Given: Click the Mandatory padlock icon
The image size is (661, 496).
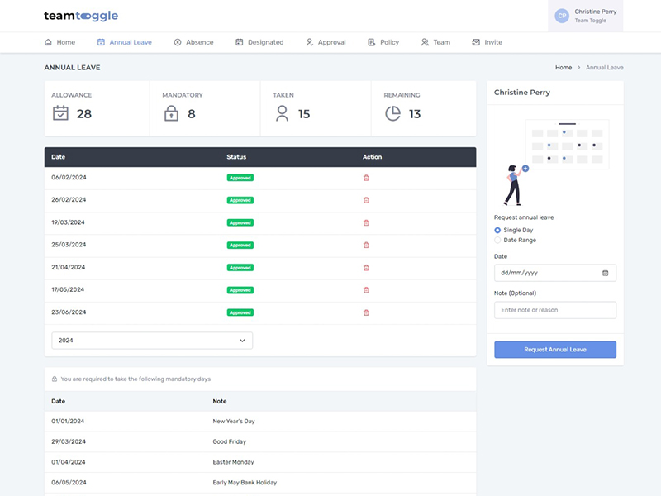Looking at the screenshot, I should 171,113.
